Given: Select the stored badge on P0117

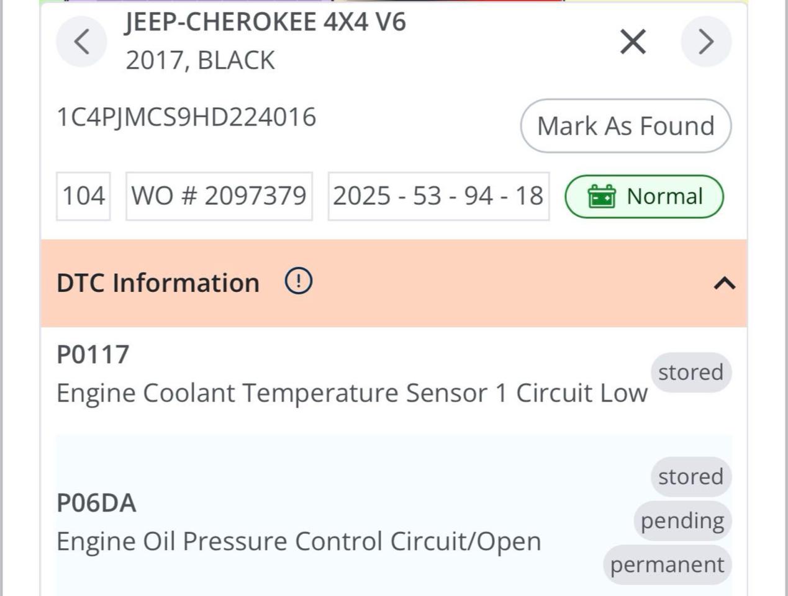Looking at the screenshot, I should pos(691,372).
